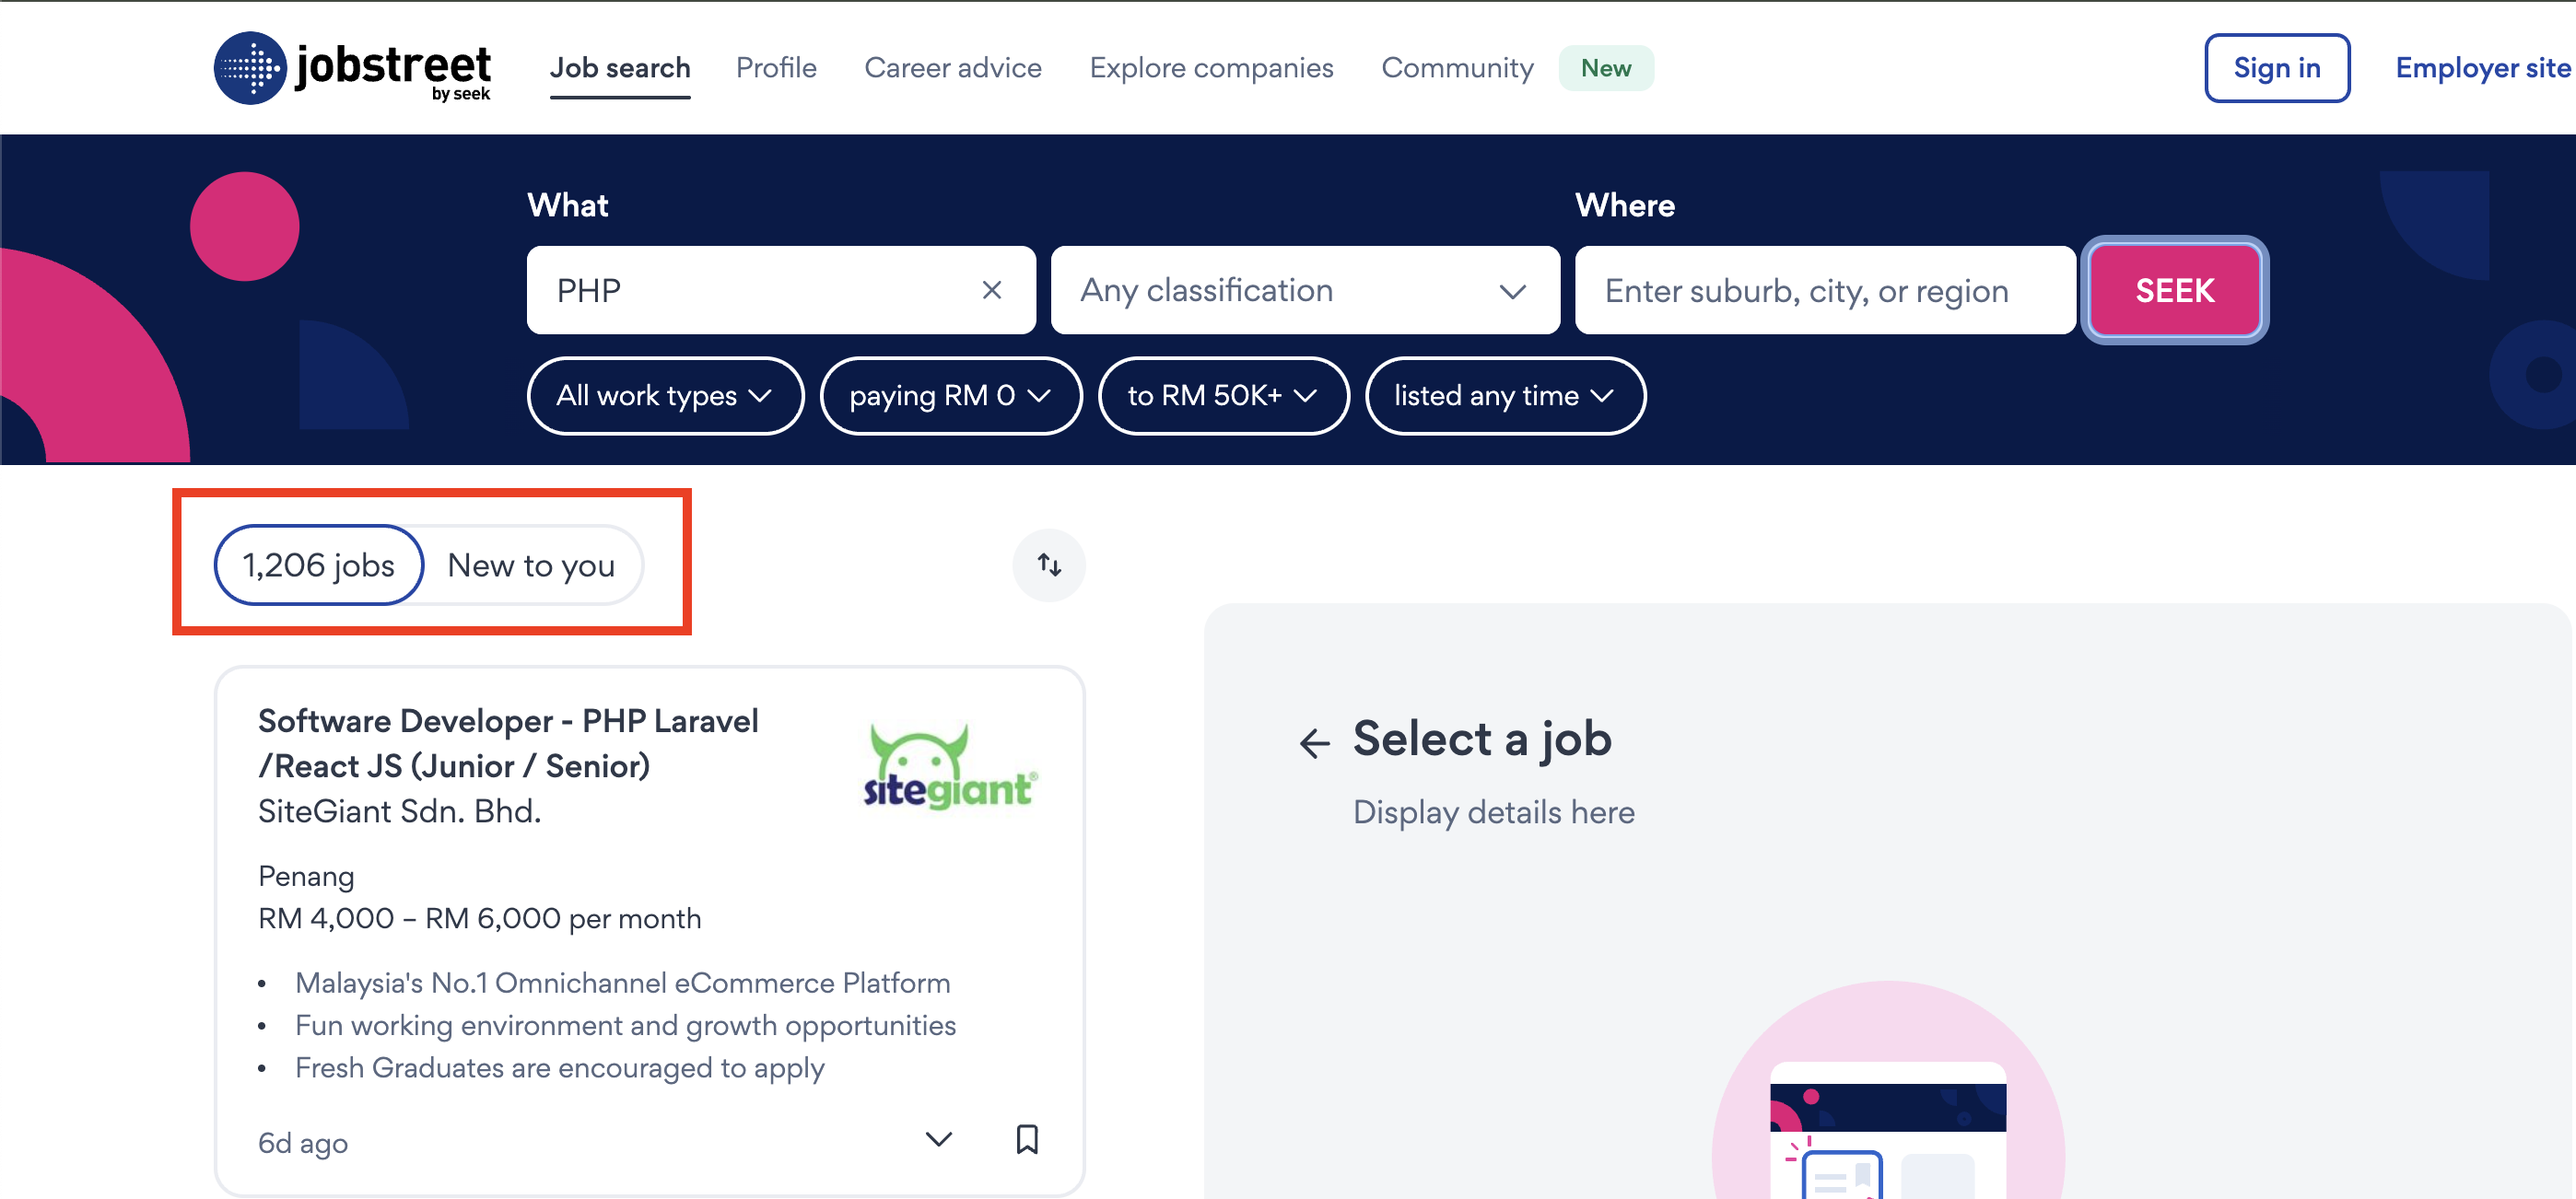View the SiteGiant company logo
This screenshot has height=1199, width=2576.
coord(950,766)
